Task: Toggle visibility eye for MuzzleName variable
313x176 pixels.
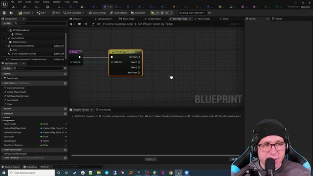Action: (66, 141)
